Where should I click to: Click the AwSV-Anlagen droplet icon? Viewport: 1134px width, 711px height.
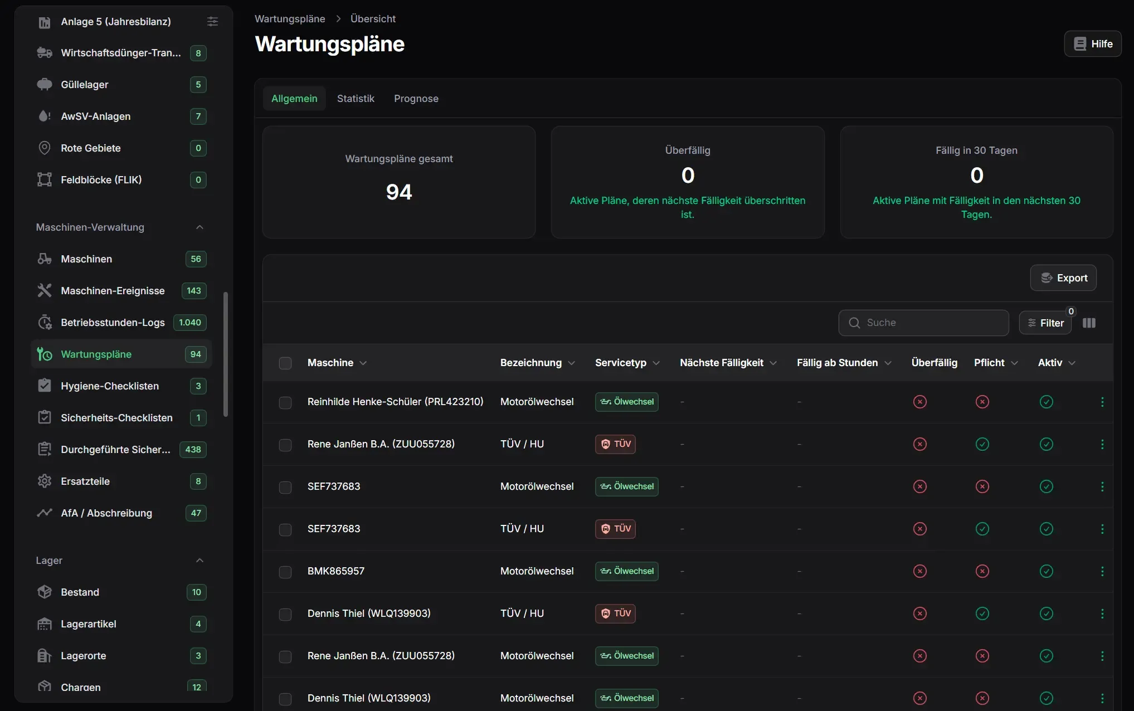pyautogui.click(x=45, y=116)
